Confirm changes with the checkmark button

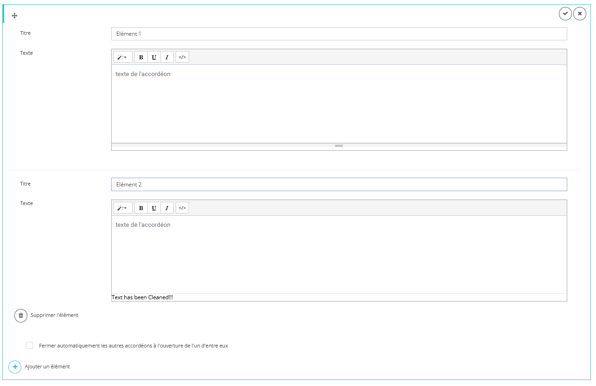565,14
